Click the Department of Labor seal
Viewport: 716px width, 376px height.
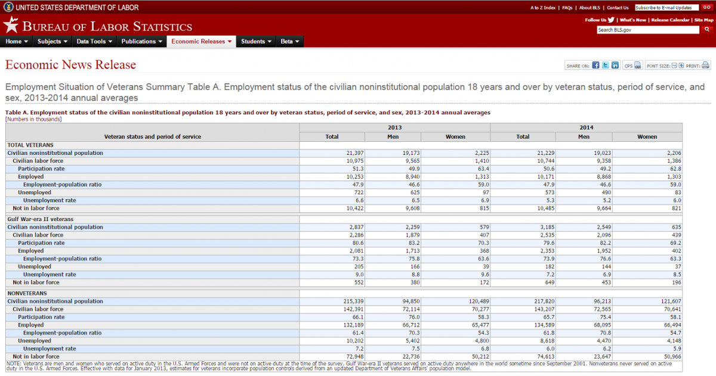(8, 8)
